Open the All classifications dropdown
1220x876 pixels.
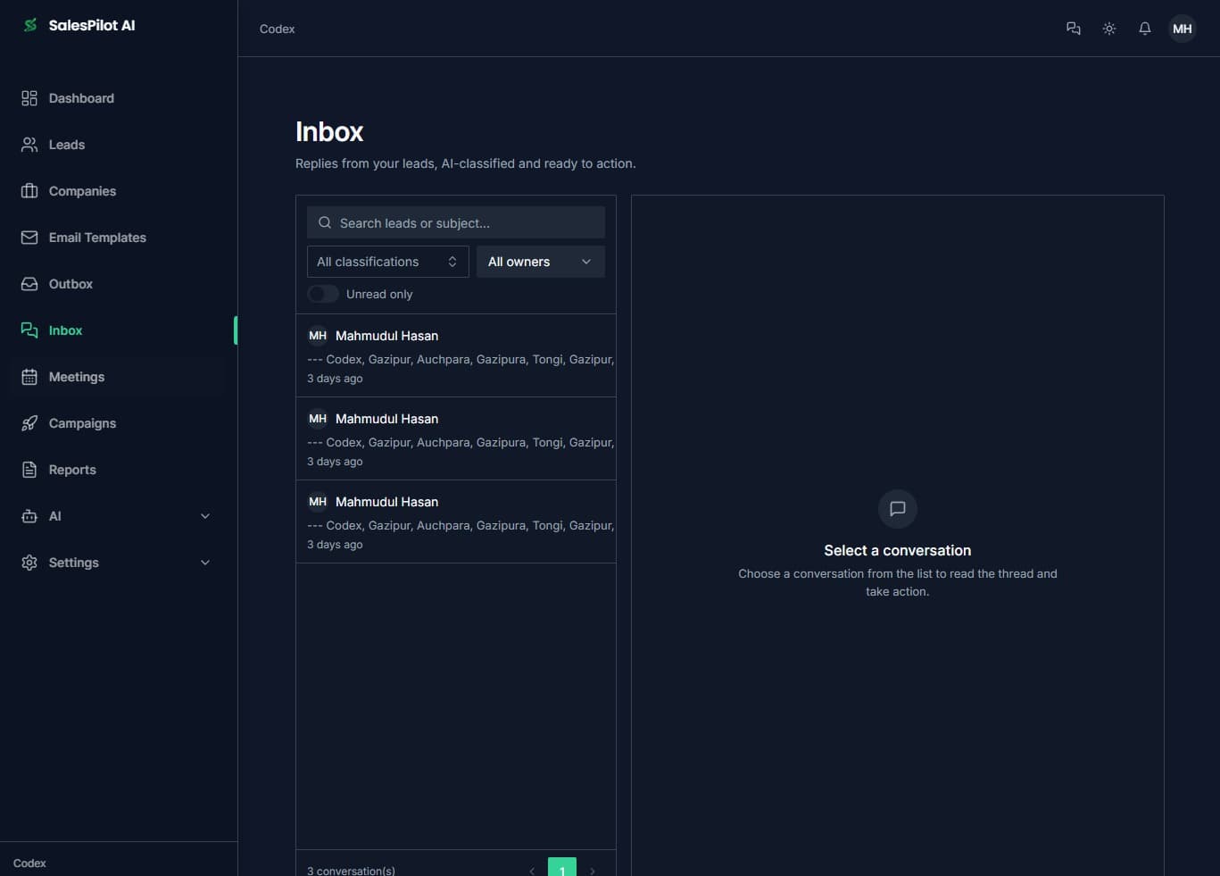coord(388,262)
